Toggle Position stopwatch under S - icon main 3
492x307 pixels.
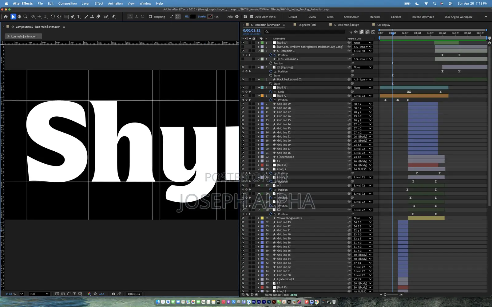[x=271, y=55]
